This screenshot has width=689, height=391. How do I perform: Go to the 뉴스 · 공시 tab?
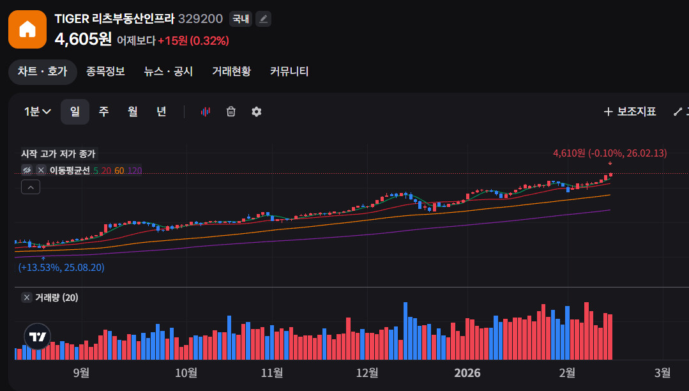168,72
